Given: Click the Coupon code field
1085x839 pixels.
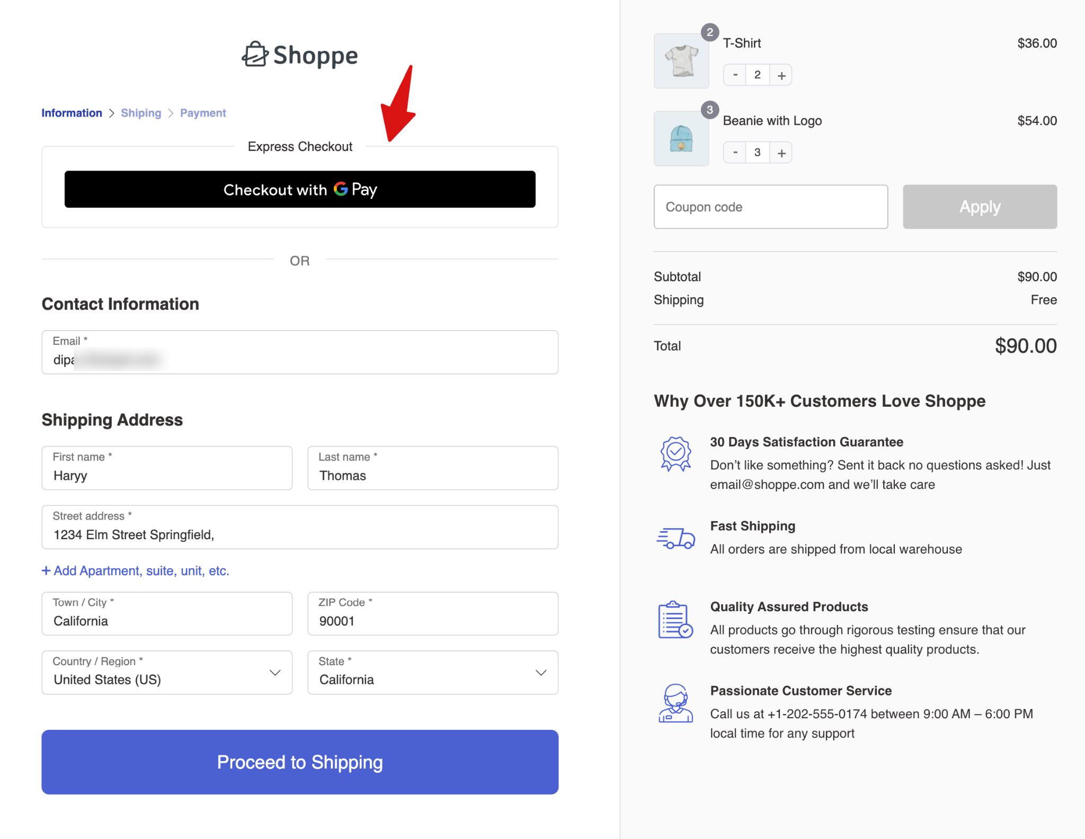Looking at the screenshot, I should (771, 207).
